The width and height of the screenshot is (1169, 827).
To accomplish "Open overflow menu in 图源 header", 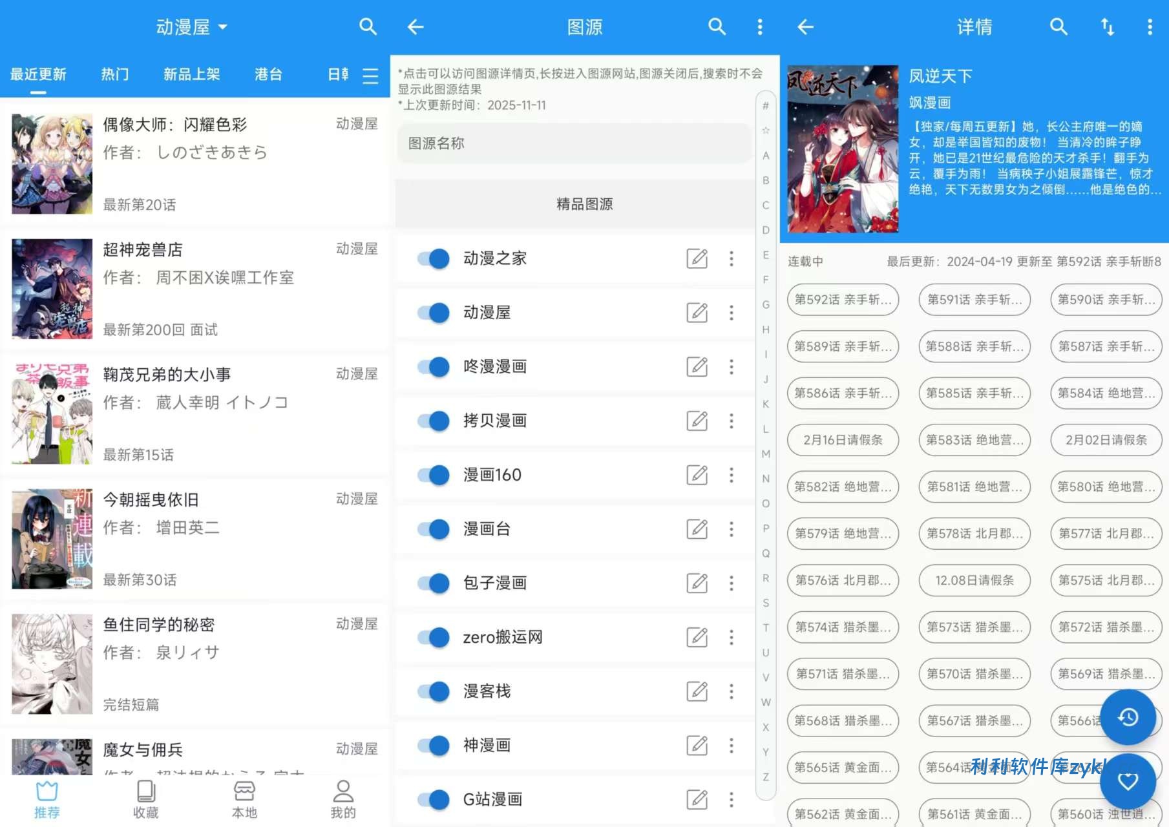I will click(x=759, y=26).
